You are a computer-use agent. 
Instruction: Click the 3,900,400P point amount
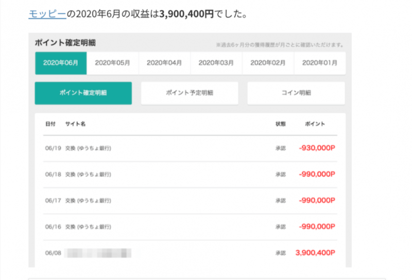pos(315,253)
